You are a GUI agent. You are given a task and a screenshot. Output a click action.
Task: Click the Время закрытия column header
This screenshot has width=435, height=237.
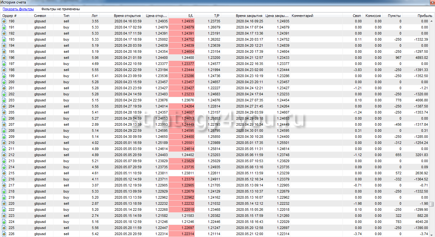pyautogui.click(x=249, y=16)
